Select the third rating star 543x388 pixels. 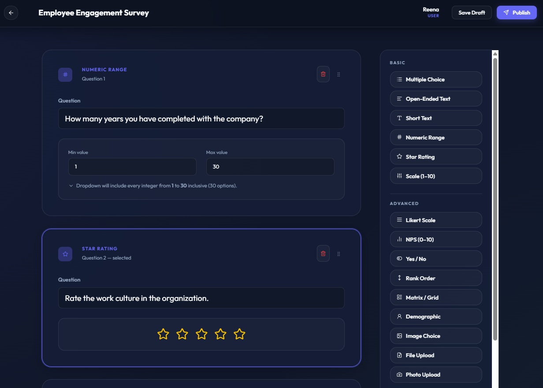tap(201, 334)
